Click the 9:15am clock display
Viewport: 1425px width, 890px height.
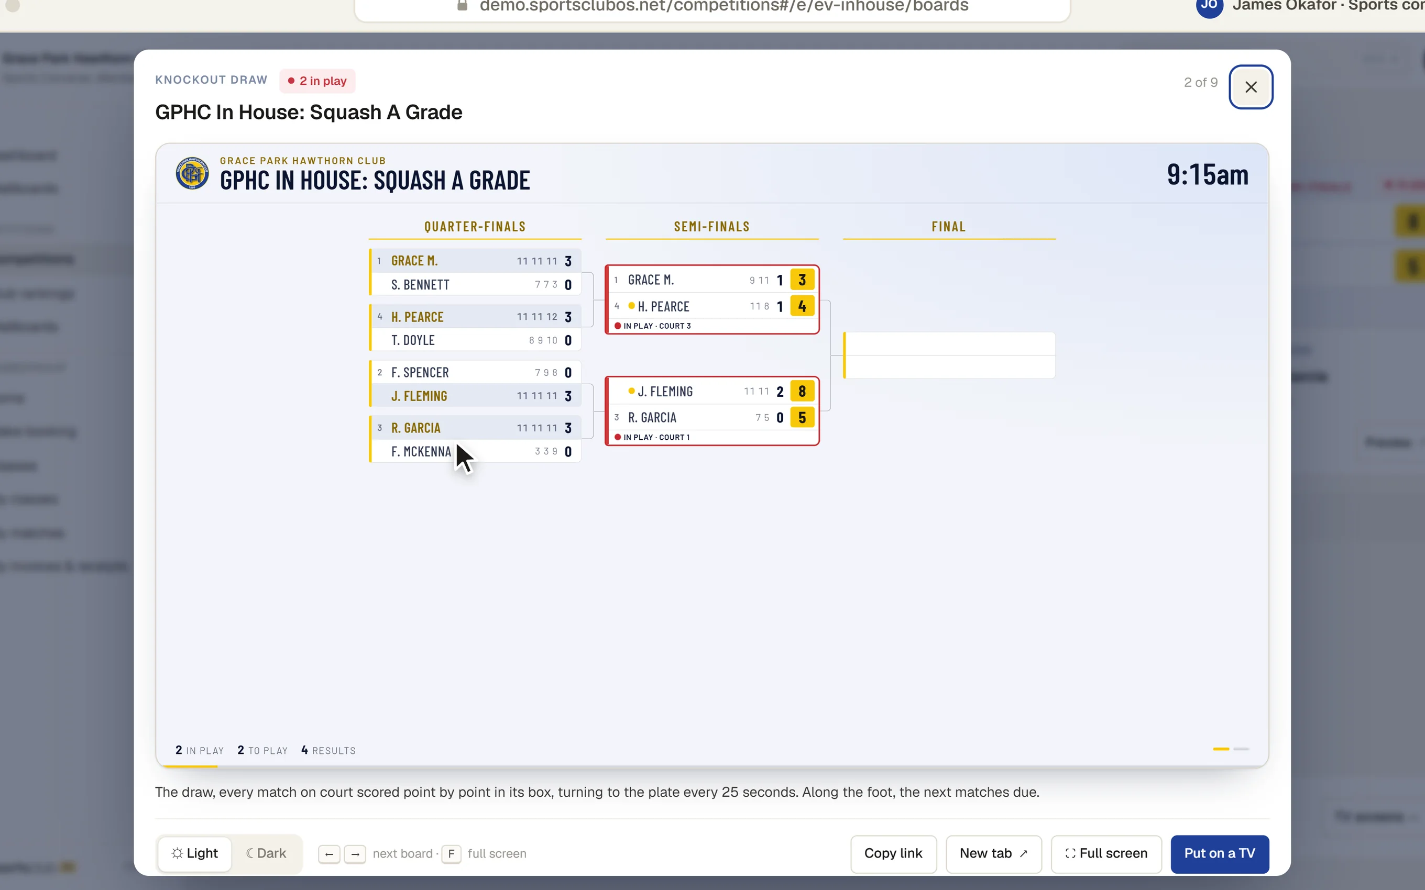(1207, 175)
